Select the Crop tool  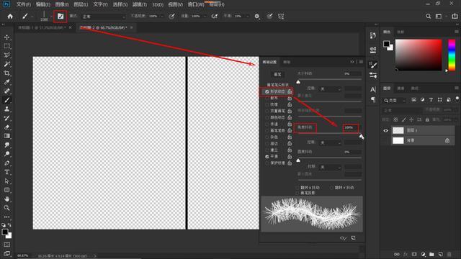[6, 73]
